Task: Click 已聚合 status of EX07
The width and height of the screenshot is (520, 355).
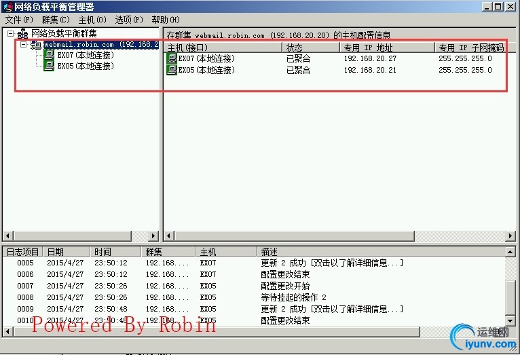Action: coord(298,58)
